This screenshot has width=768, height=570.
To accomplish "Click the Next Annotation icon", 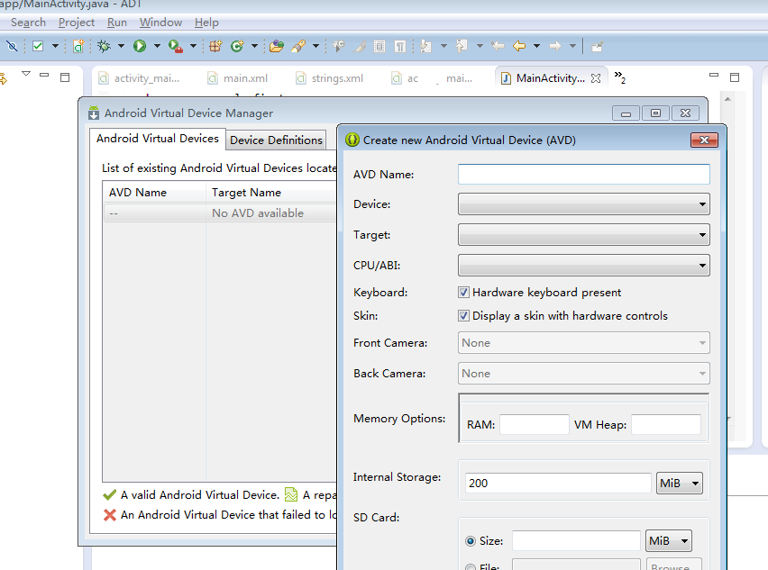I will point(426,46).
